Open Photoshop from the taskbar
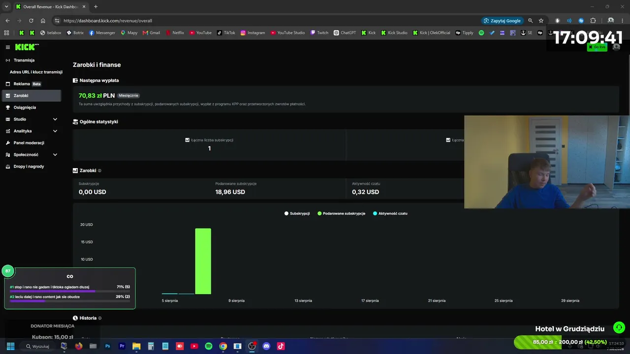The image size is (630, 354). (107, 346)
